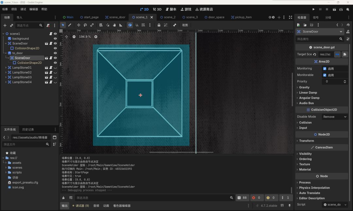Add a new scene tab with plus

tap(279, 17)
